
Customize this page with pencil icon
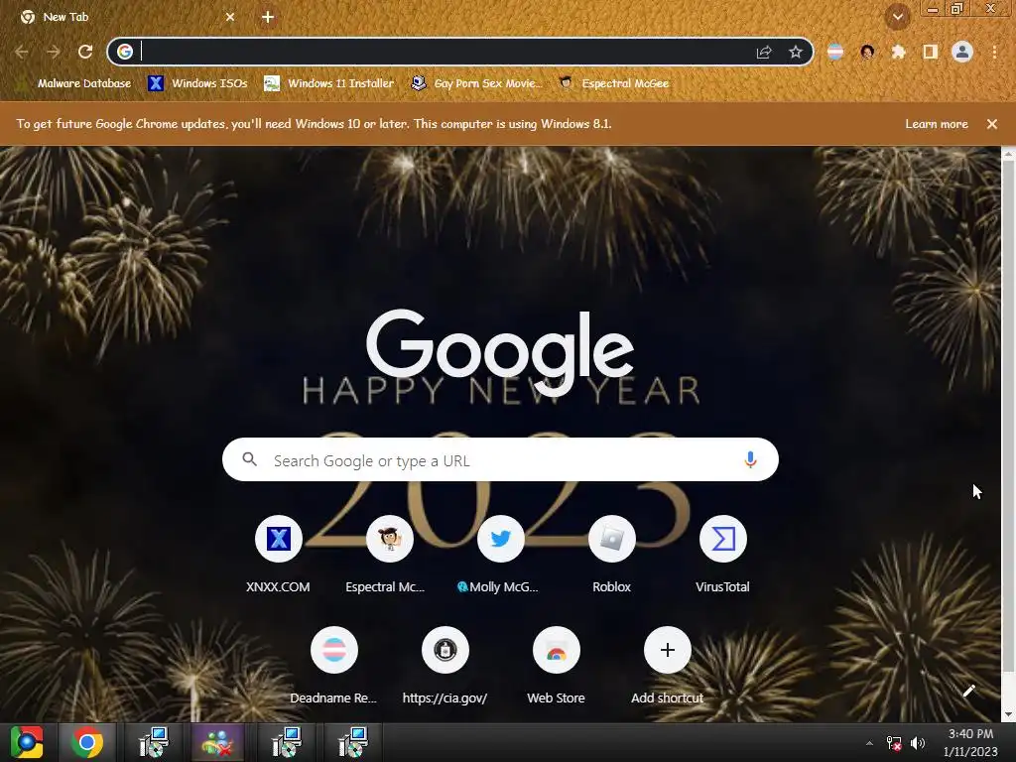pos(968,691)
